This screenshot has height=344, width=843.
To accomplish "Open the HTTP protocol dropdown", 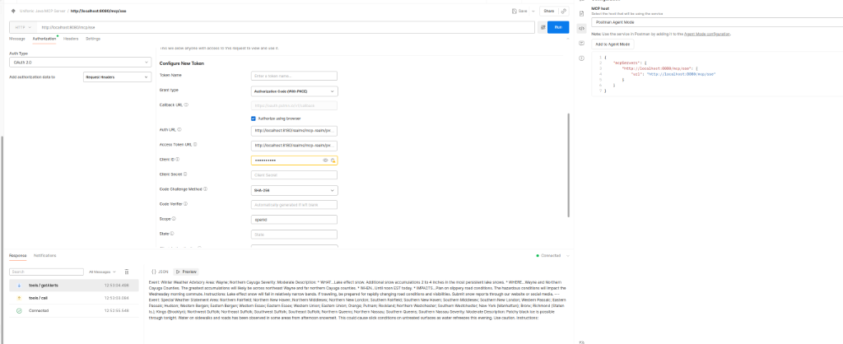I will click(23, 27).
